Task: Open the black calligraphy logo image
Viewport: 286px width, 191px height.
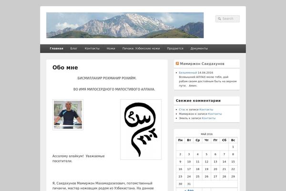Action: coord(141,129)
